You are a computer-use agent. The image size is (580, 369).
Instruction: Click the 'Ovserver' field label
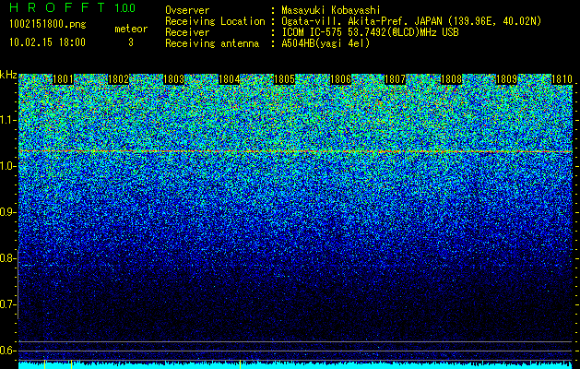pyautogui.click(x=187, y=10)
